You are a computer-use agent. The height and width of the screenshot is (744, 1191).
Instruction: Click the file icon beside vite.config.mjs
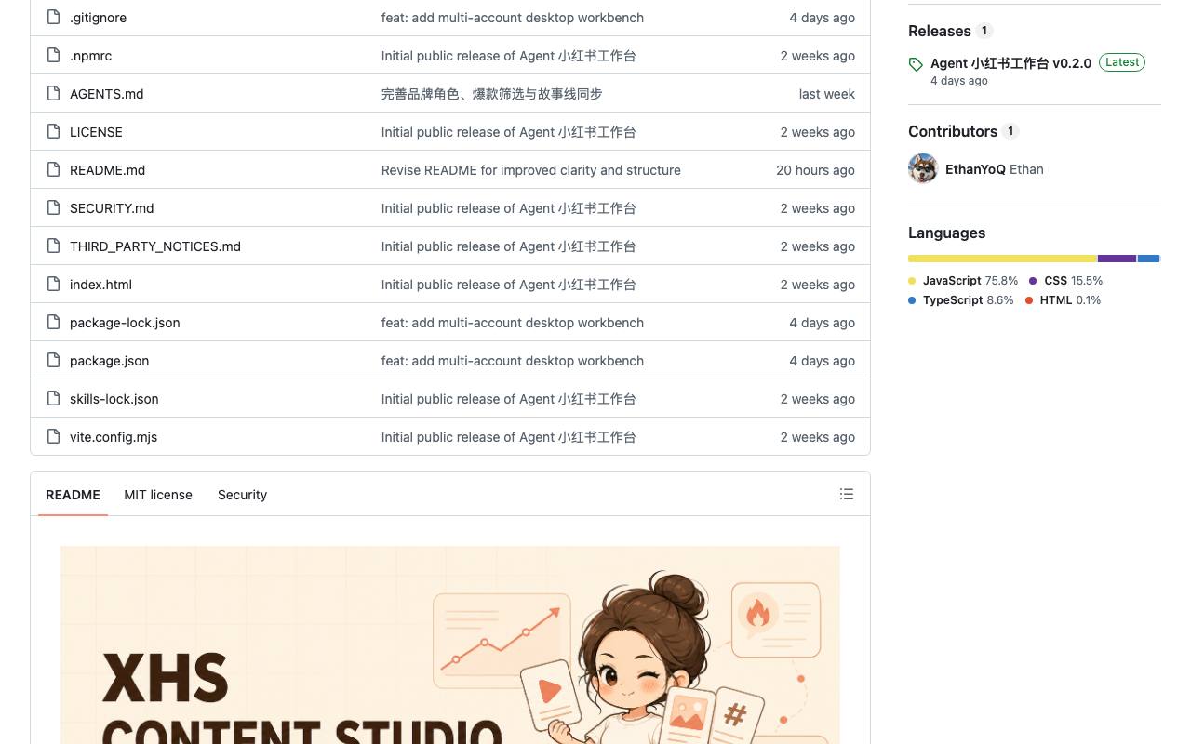54,436
